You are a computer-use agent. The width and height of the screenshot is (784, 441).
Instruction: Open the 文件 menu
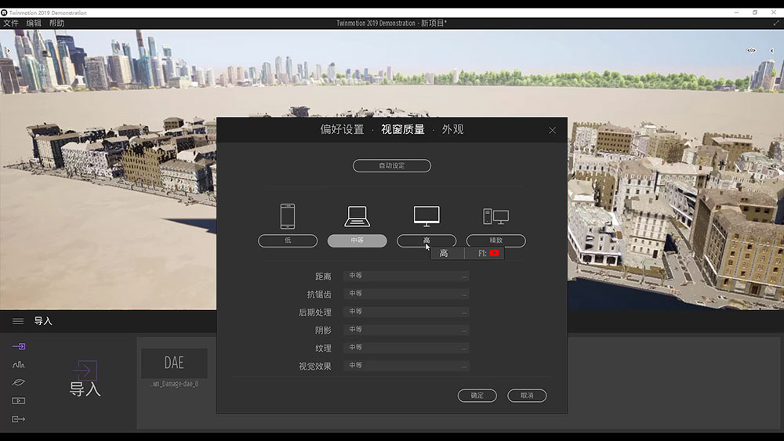10,23
